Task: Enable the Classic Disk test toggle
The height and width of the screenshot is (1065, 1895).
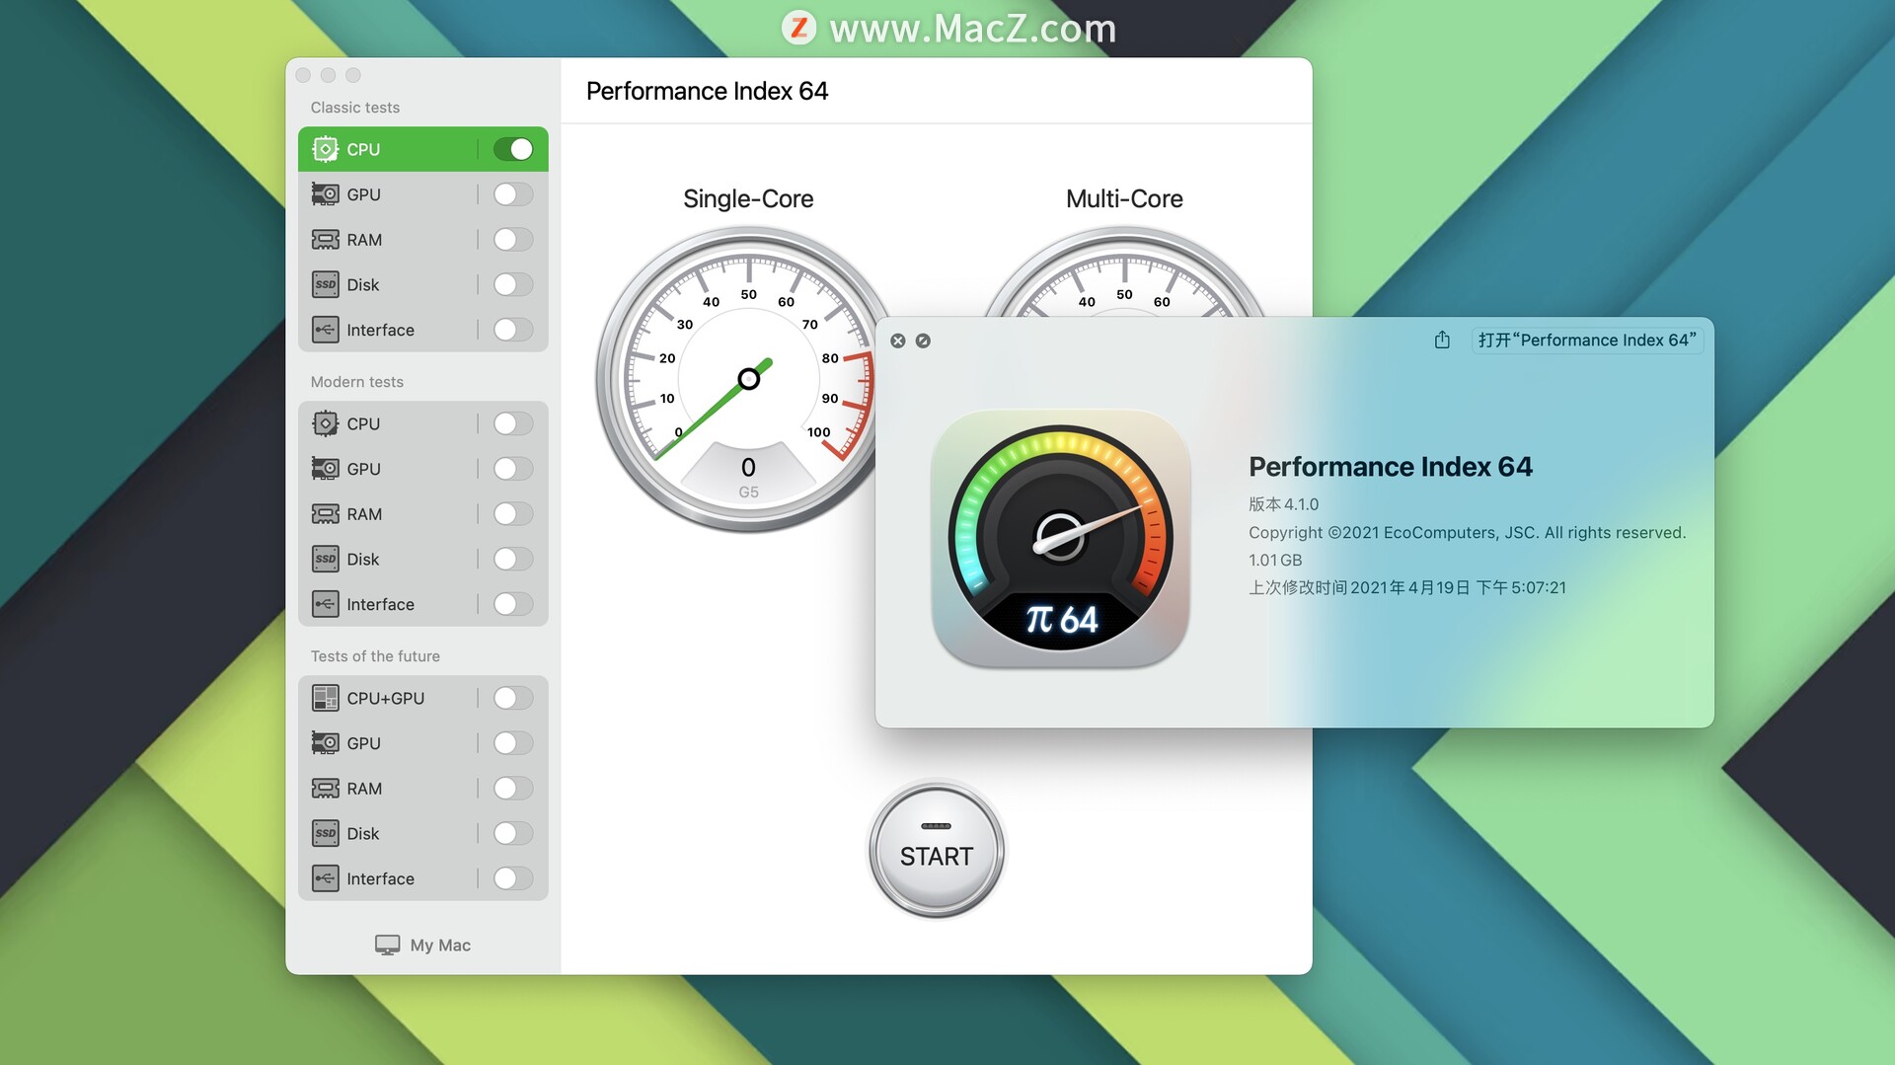Action: pyautogui.click(x=513, y=284)
